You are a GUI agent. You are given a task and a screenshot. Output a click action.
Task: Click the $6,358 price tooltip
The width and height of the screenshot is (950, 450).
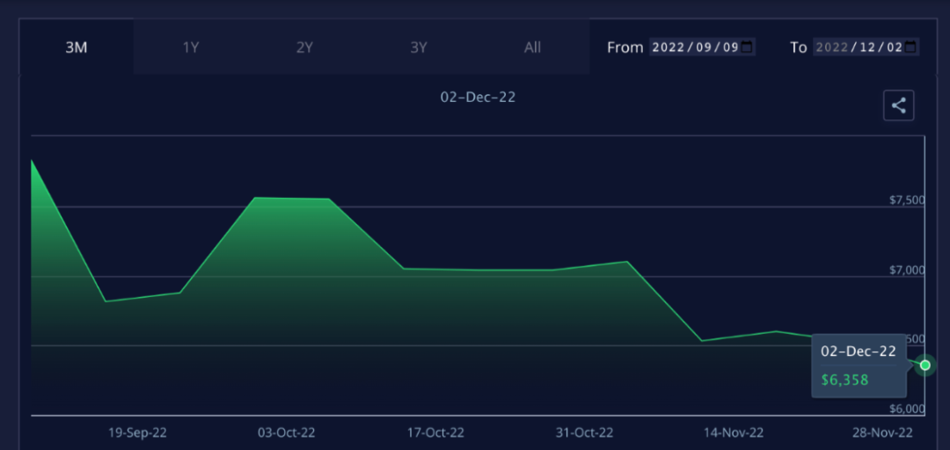click(x=844, y=381)
